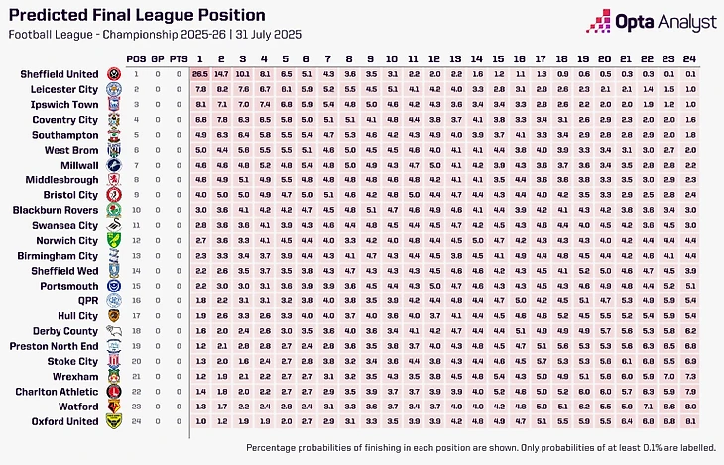Click the position 1 column header
This screenshot has width=724, height=465.
[x=200, y=59]
